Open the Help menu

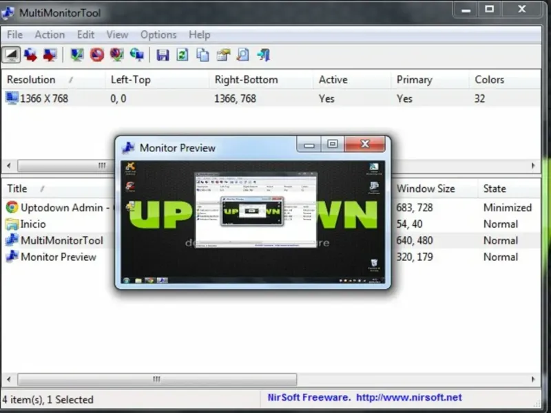point(200,35)
